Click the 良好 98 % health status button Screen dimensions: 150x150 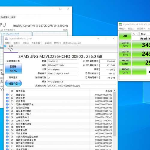point(13,69)
